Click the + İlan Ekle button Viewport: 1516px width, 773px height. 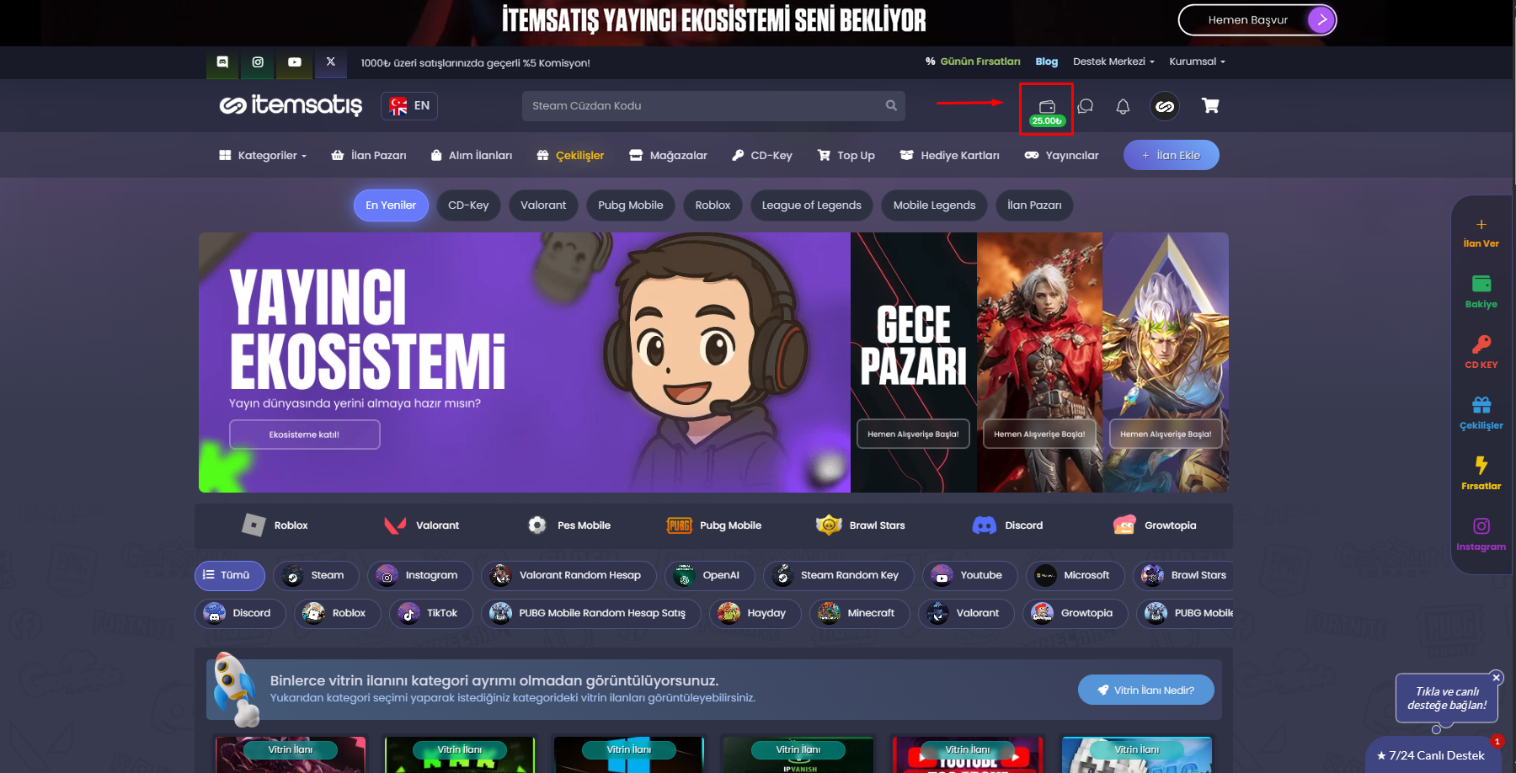(1171, 155)
